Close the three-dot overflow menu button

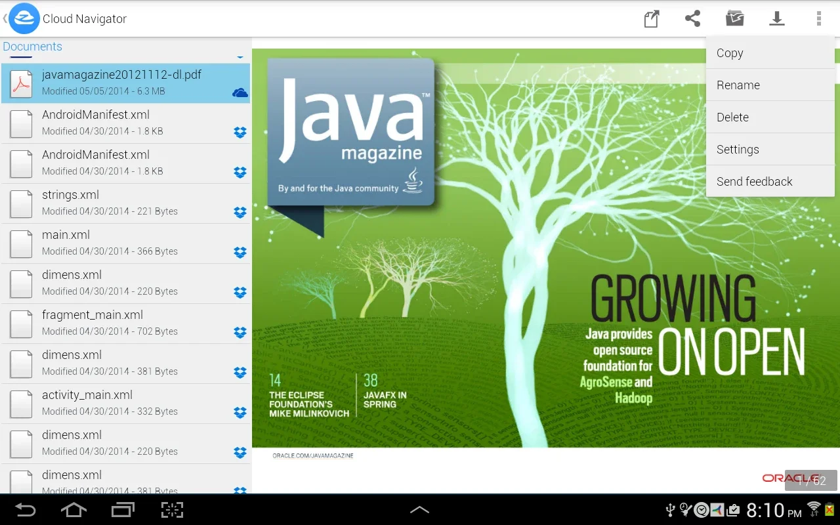[x=818, y=18]
